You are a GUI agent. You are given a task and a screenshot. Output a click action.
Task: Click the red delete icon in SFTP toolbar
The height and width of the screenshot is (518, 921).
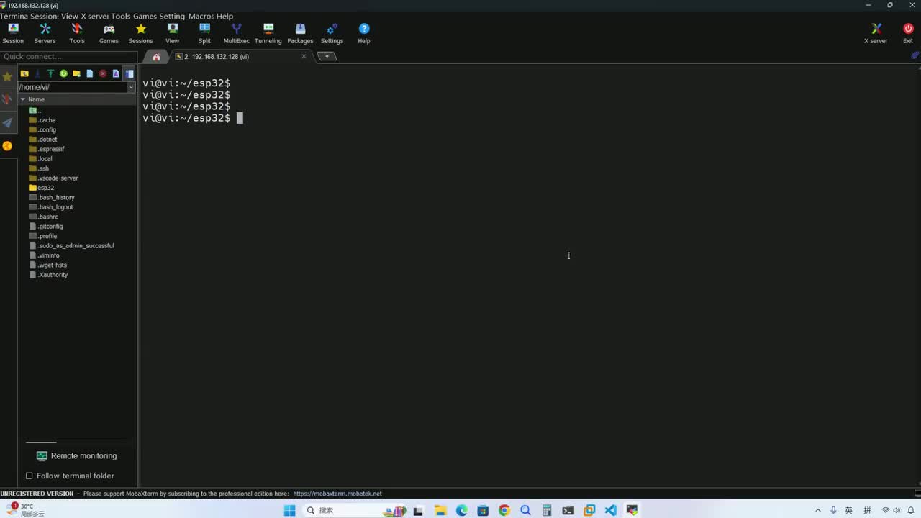click(x=103, y=73)
